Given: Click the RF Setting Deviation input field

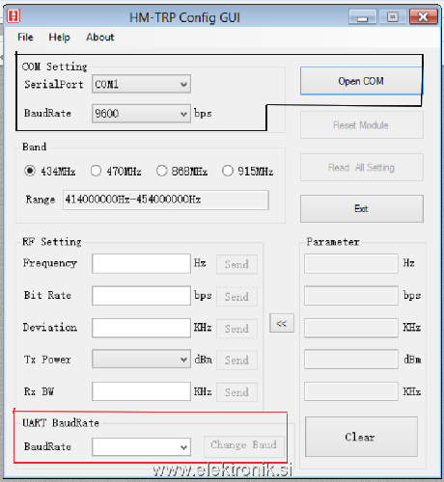Looking at the screenshot, I should click(141, 328).
